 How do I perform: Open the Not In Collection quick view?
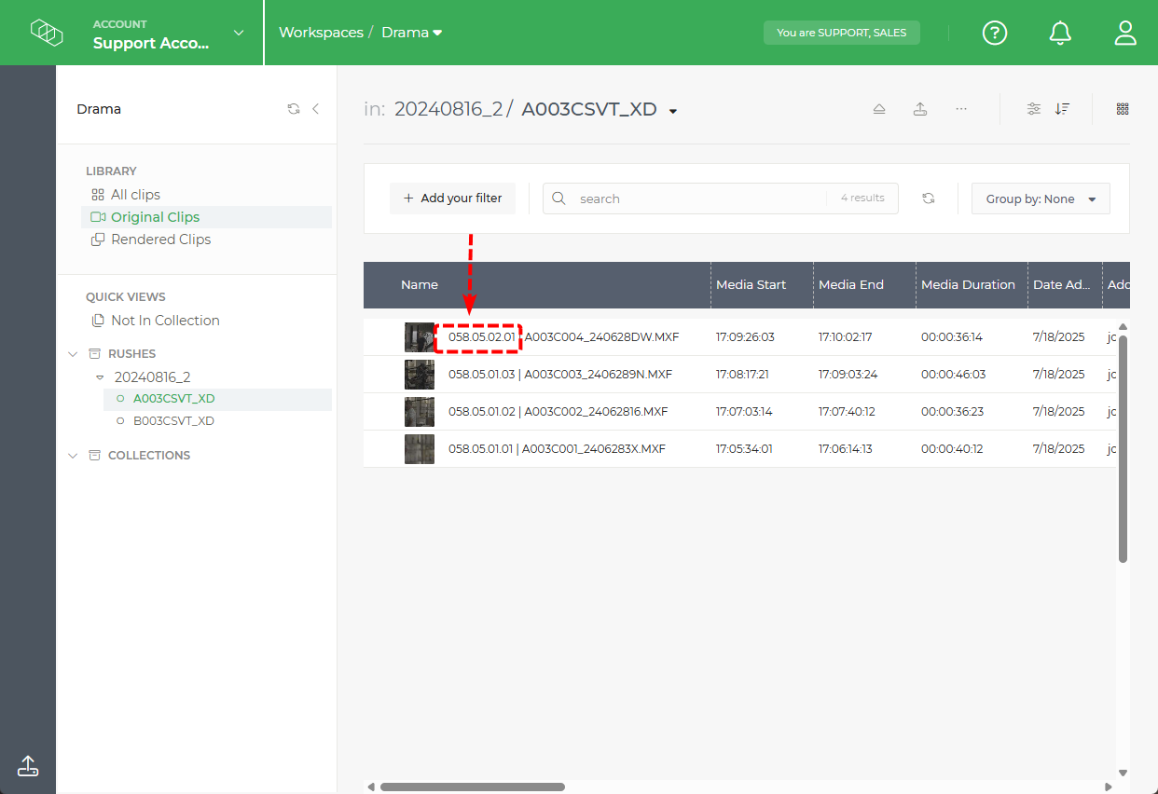(164, 320)
